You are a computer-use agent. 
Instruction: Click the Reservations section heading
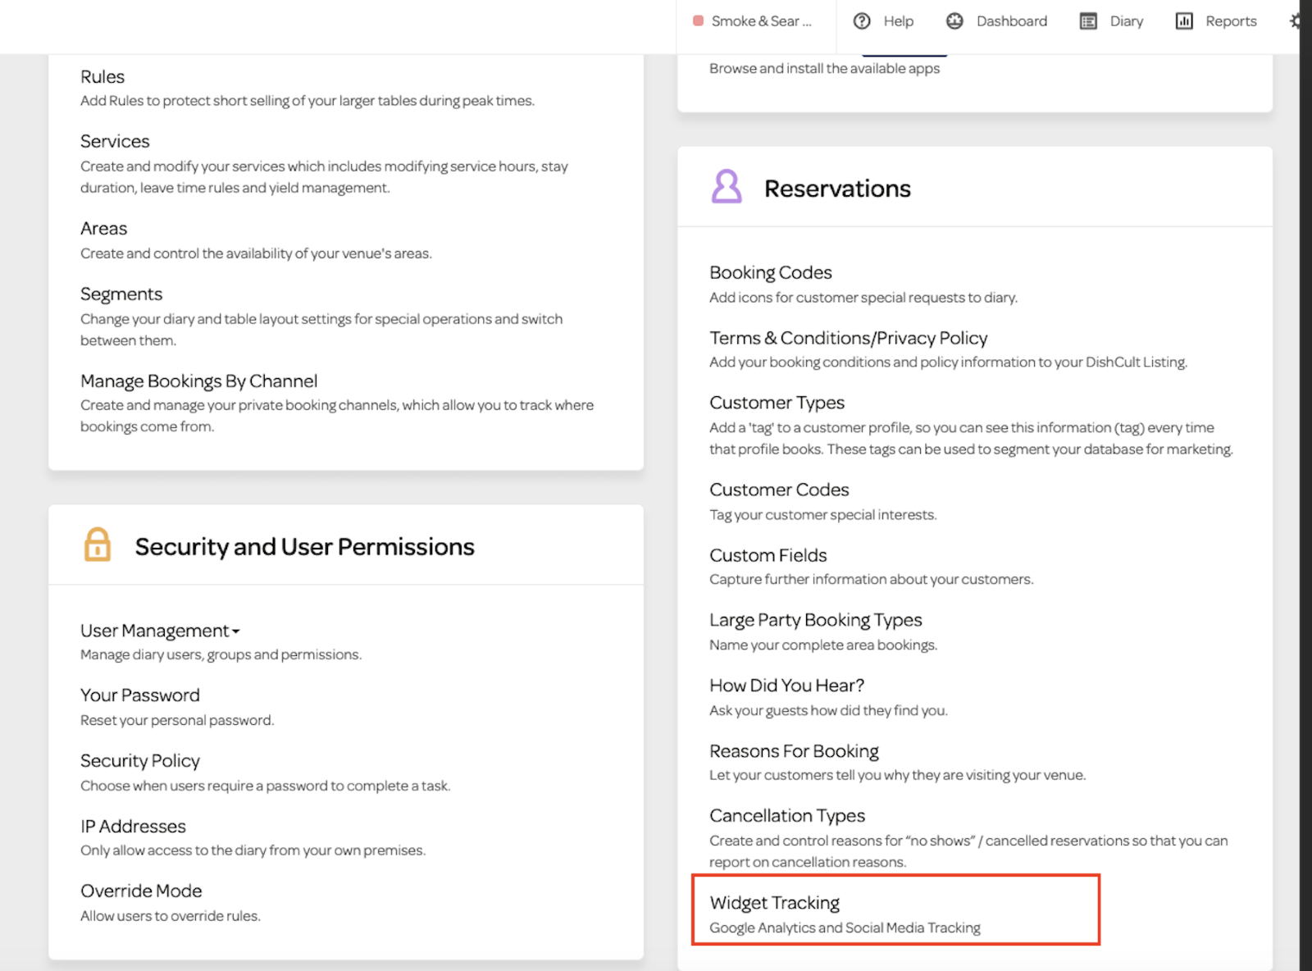837,189
